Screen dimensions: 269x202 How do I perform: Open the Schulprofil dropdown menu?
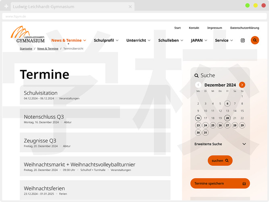(x=106, y=40)
